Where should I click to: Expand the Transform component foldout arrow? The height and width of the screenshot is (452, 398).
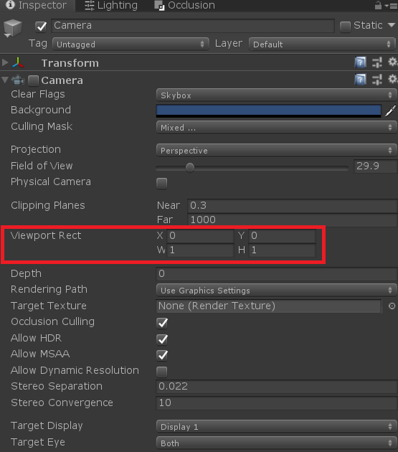click(x=5, y=62)
